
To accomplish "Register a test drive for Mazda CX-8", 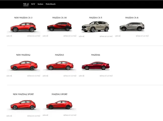I will 142,36.
